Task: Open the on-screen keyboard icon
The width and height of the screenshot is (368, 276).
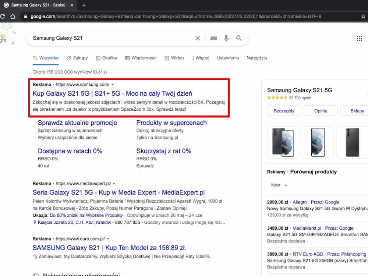Action: [x=213, y=38]
